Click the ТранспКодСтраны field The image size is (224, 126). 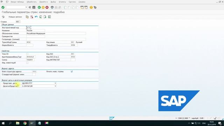[x=29, y=42]
